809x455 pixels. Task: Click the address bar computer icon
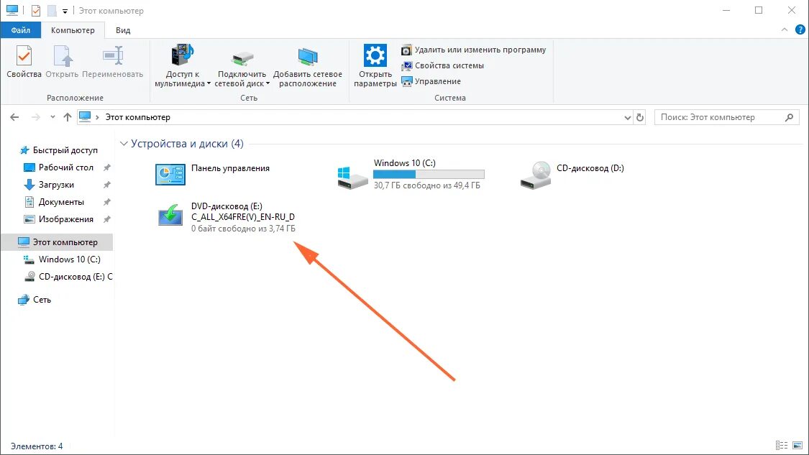85,116
